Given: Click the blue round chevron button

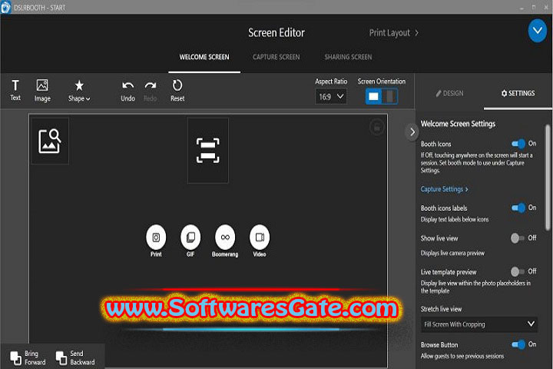Looking at the screenshot, I should [537, 31].
